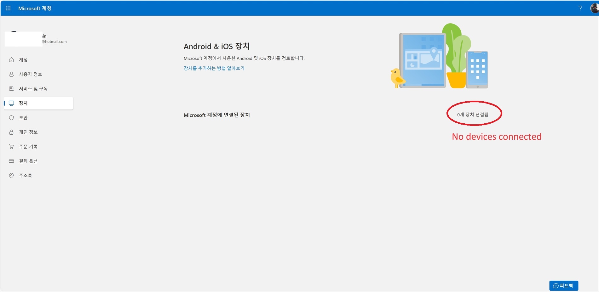This screenshot has width=599, height=292.
Task: Click the cart icon beside 주문 기록
Action: (11, 147)
